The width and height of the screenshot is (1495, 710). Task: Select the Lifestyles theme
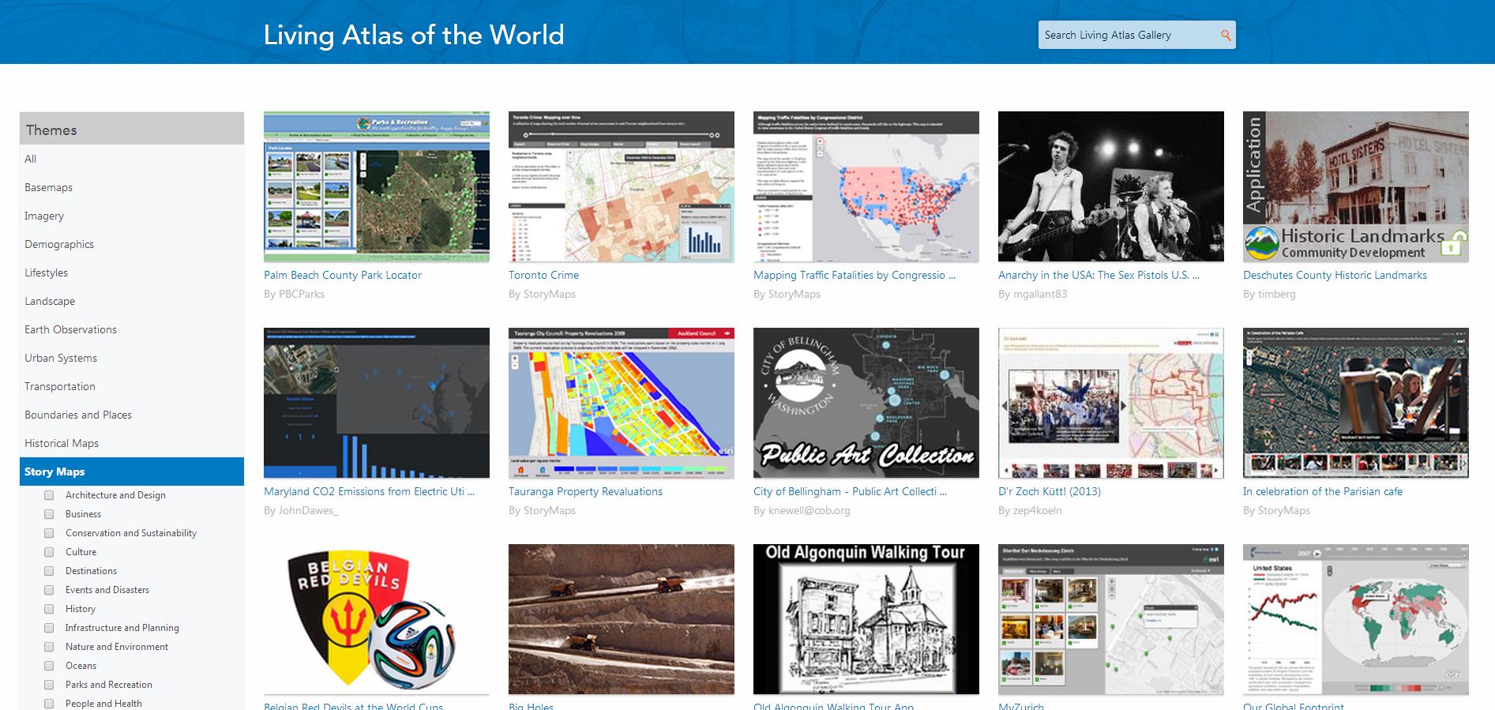132,272
